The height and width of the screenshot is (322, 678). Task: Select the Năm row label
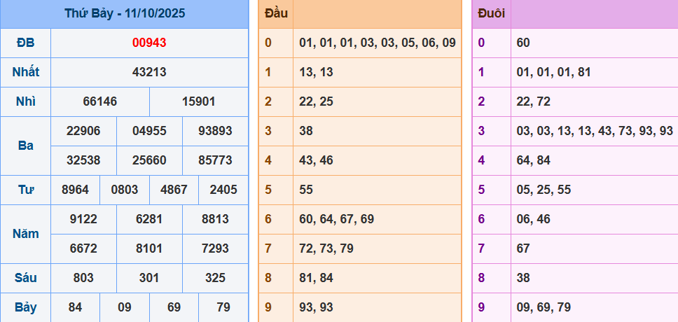tap(26, 234)
